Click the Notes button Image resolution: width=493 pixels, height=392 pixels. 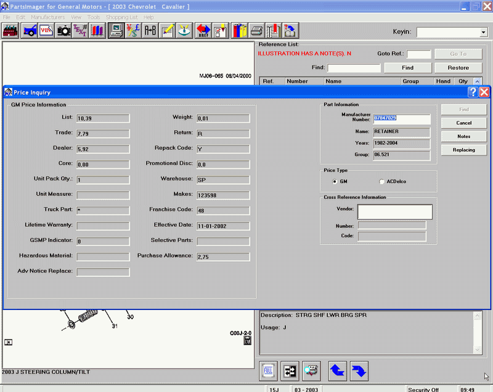tap(464, 136)
